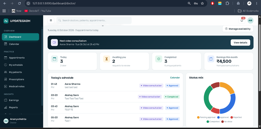261x129 pixels.
Task: Click the Test 1 appointment note
Action: tap(68, 121)
